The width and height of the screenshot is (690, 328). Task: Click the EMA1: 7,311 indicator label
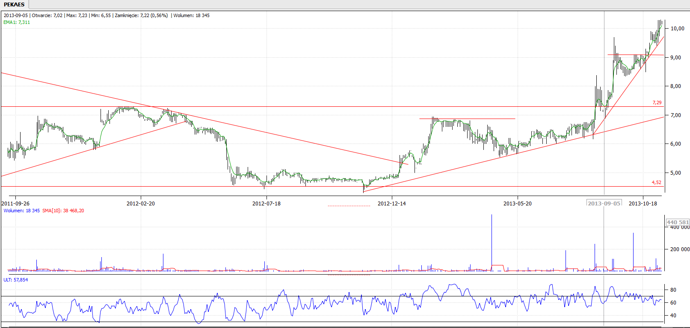(x=17, y=22)
